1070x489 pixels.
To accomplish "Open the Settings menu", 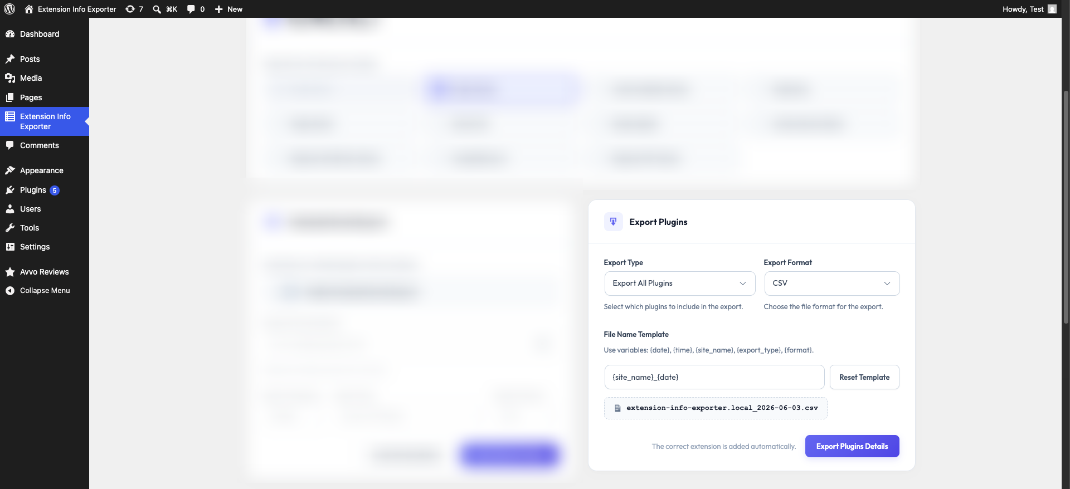I will (x=45, y=247).
